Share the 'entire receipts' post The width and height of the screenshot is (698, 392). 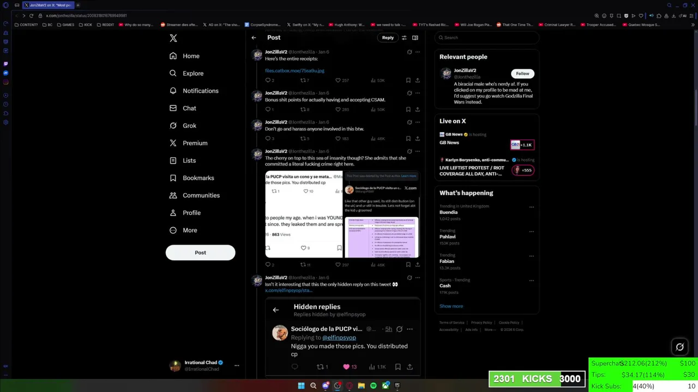(x=418, y=80)
